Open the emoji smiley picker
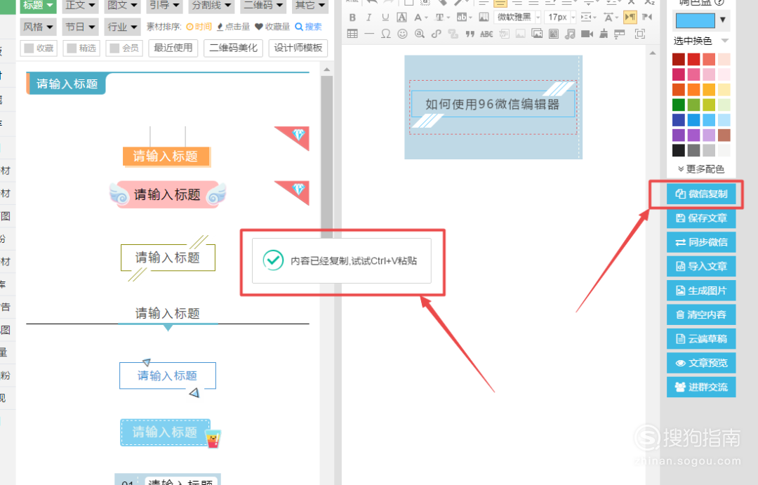 [x=402, y=34]
